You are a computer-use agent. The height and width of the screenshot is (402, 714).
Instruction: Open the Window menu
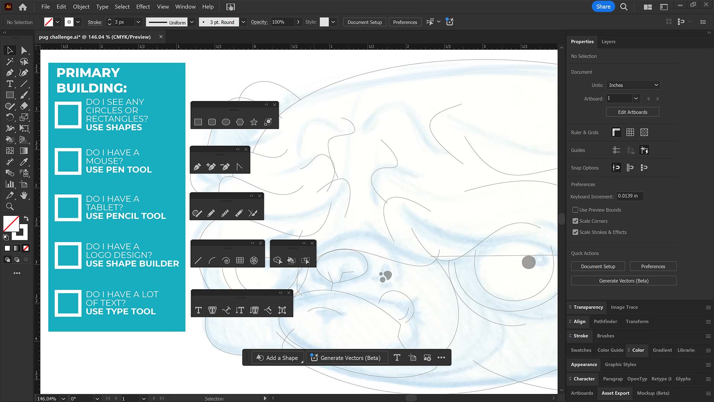point(185,7)
